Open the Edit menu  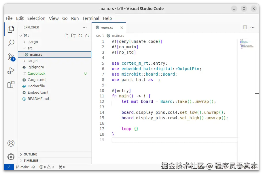coord(20,18)
